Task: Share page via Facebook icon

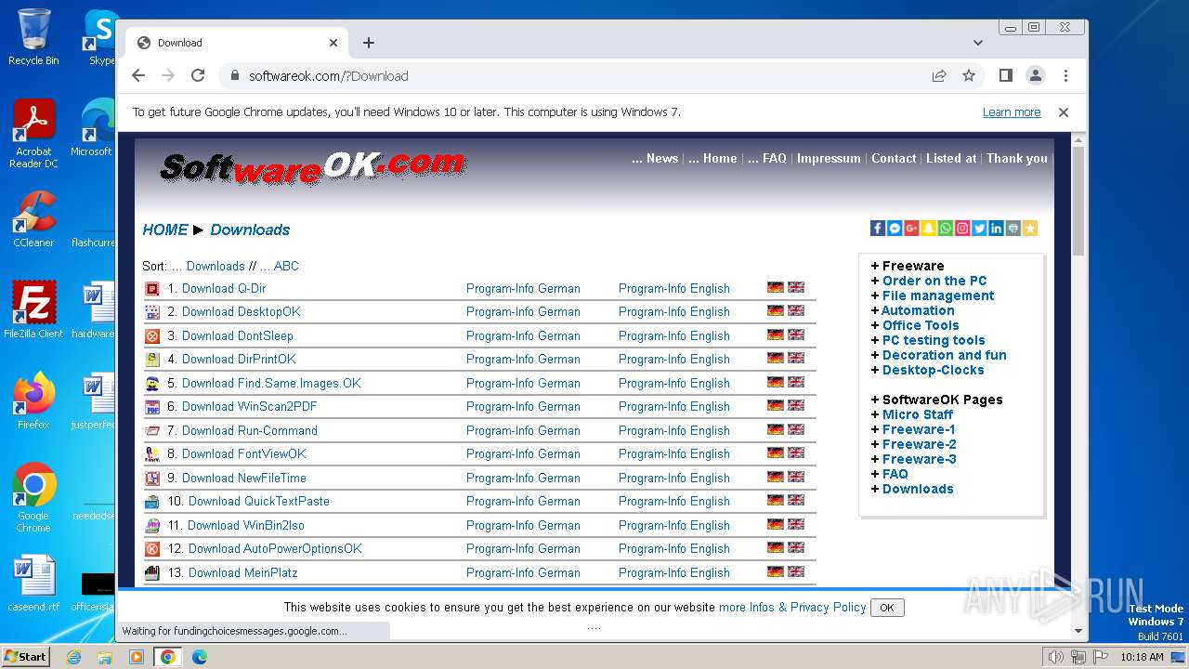Action: coord(877,229)
